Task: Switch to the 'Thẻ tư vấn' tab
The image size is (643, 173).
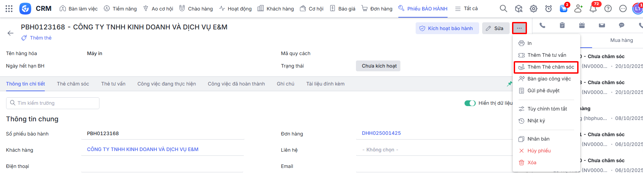Action: (113, 84)
